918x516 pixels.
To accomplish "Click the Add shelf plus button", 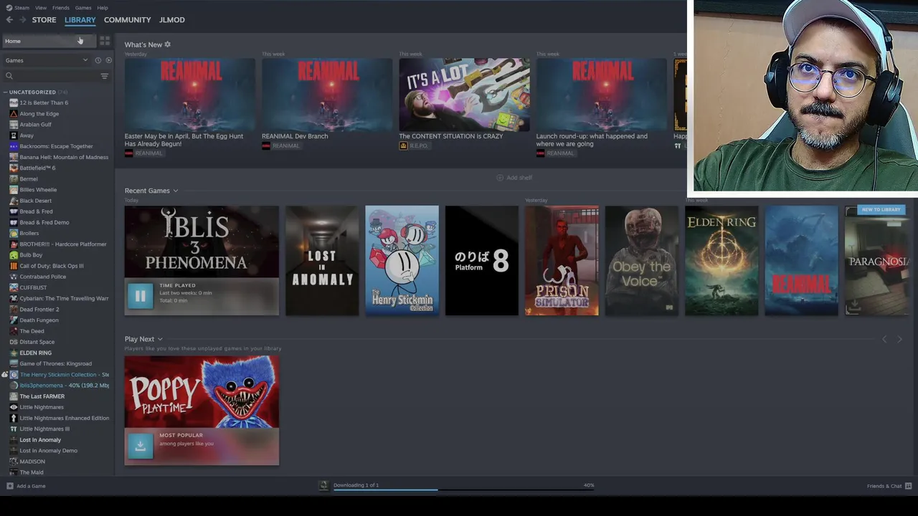I will pyautogui.click(x=500, y=178).
